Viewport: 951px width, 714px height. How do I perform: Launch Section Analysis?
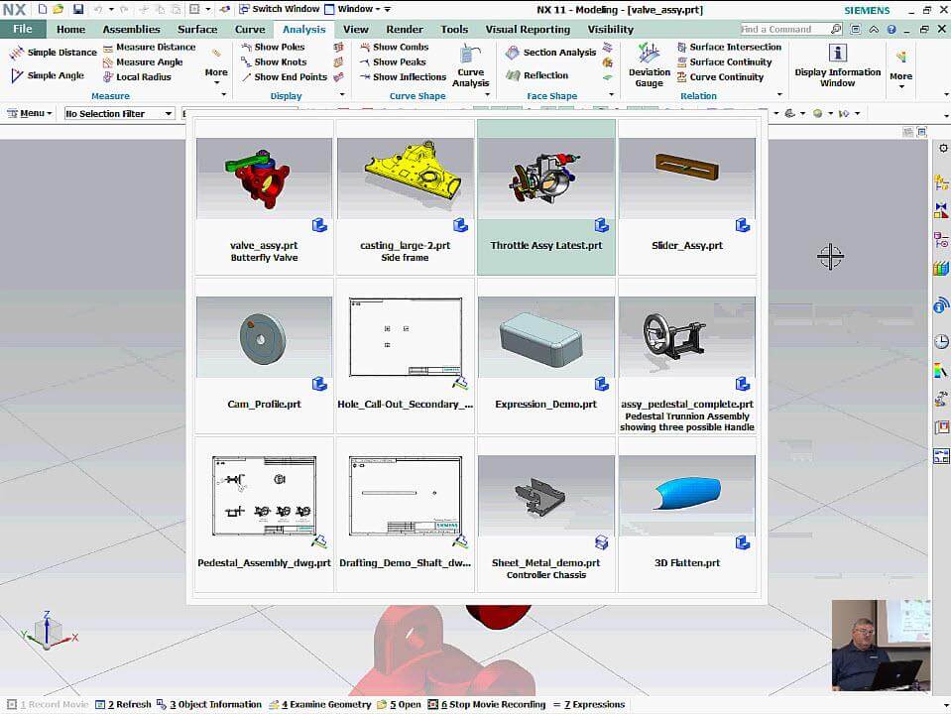click(x=551, y=53)
